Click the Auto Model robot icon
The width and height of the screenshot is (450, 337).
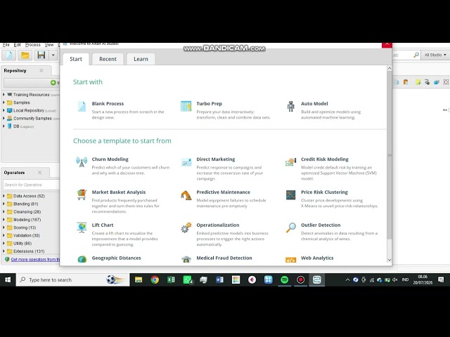(x=290, y=106)
